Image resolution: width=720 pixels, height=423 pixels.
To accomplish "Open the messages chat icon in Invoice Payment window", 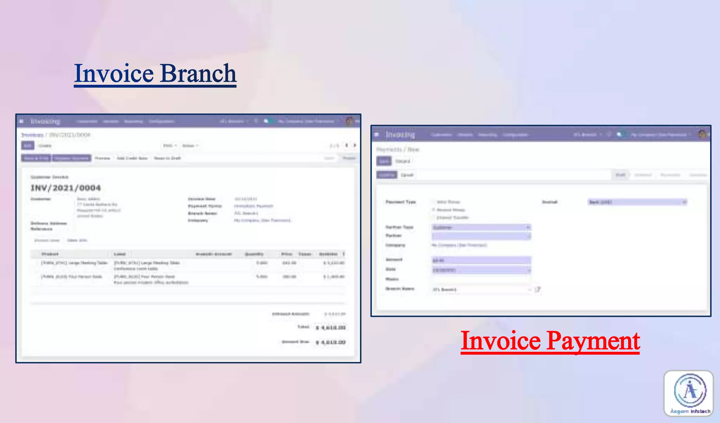I will (x=619, y=134).
